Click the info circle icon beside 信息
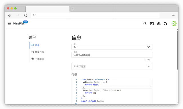The width and height of the screenshot is (183, 109). pyautogui.click(x=33, y=45)
